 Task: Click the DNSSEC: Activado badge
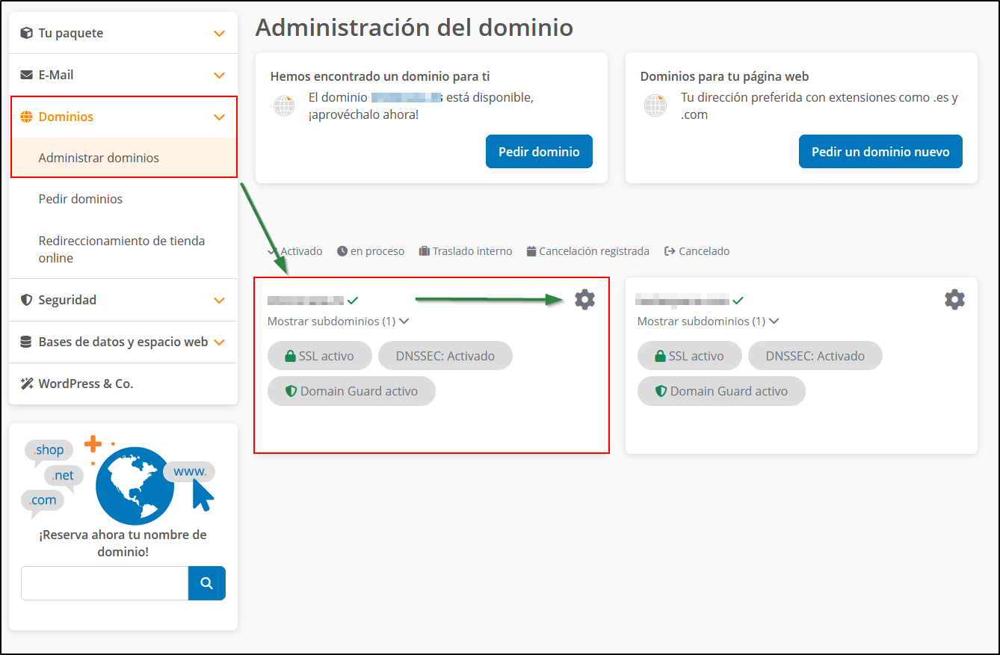(x=445, y=355)
